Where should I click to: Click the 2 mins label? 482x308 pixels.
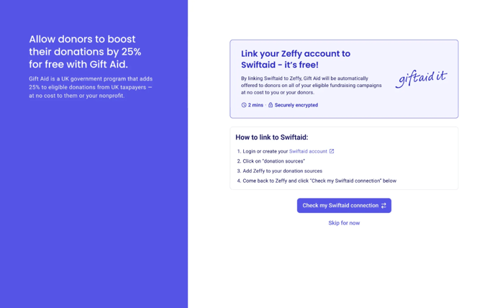coord(256,105)
